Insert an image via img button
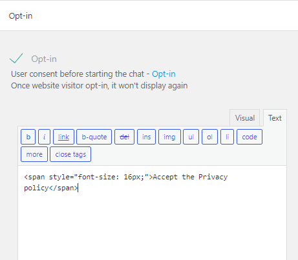Image resolution: width=298 pixels, height=260 pixels. point(169,137)
